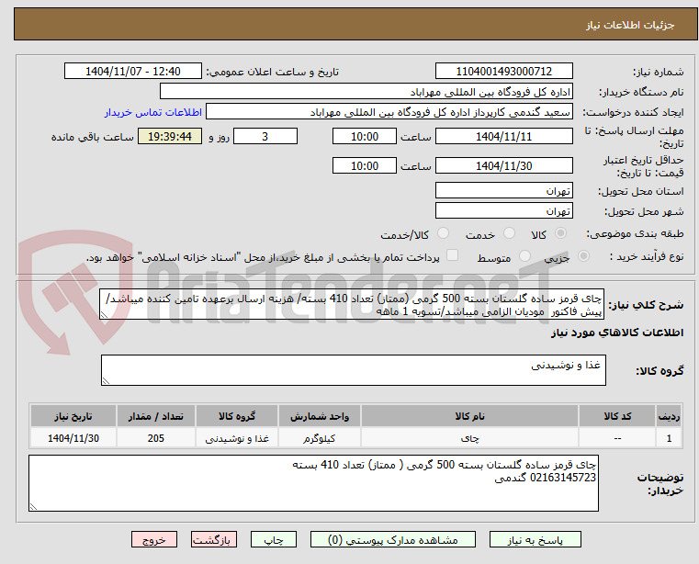The width and height of the screenshot is (699, 564).
Task: Click the تعداد / مقدار column header
Action: click(156, 416)
